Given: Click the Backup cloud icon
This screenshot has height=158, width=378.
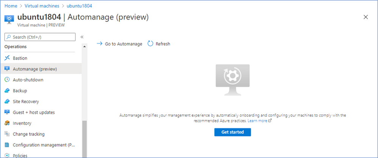Looking at the screenshot, I should click(x=7, y=91).
